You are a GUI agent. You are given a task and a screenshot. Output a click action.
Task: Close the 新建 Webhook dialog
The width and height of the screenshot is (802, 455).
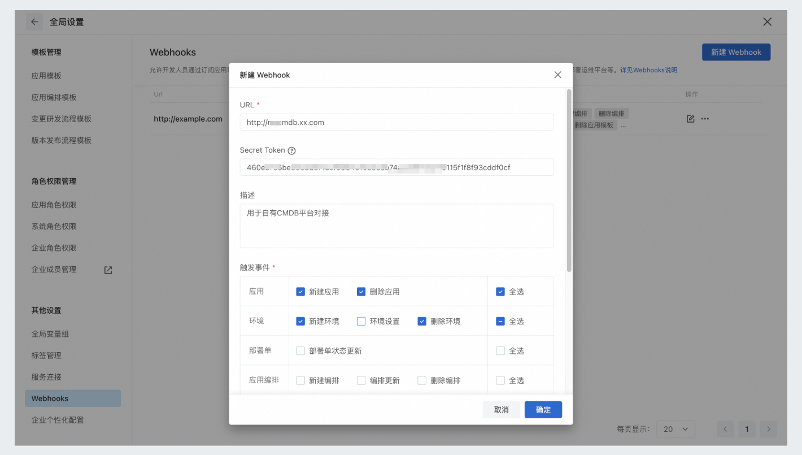(557, 75)
